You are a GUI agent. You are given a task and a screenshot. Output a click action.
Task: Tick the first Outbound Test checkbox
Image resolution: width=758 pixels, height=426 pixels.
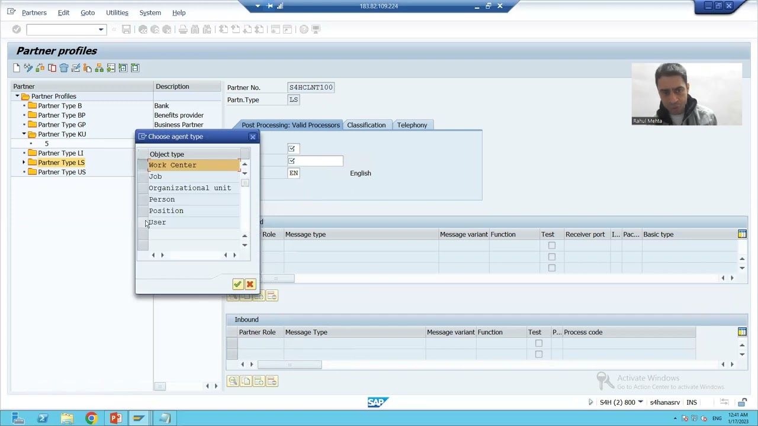pyautogui.click(x=551, y=246)
